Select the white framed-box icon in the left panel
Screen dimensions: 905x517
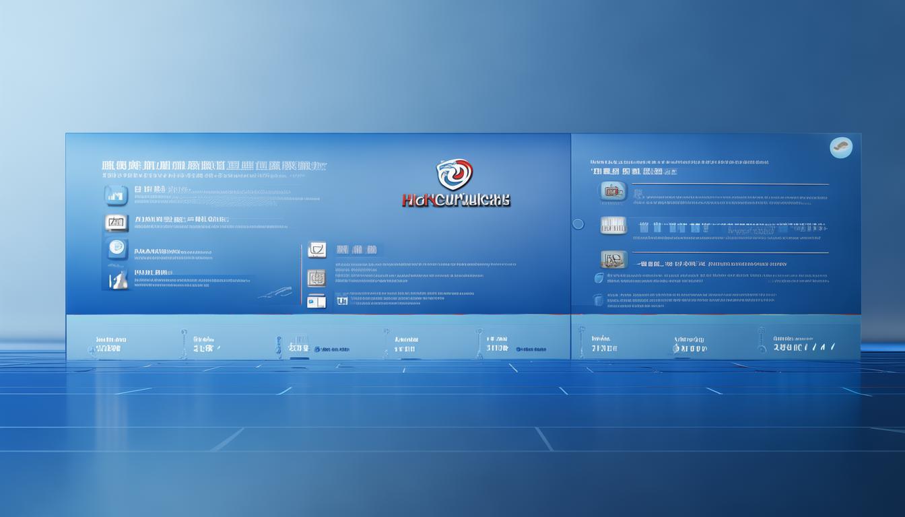[x=116, y=223]
